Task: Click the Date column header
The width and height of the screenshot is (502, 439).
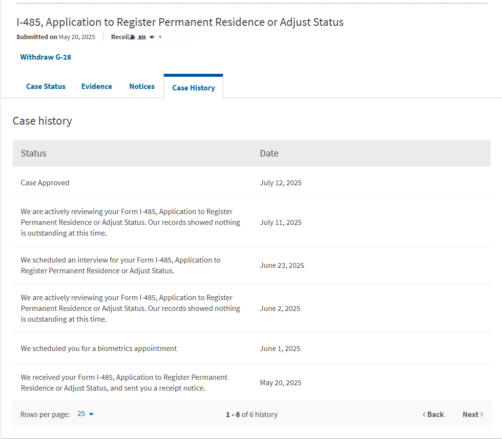Action: coord(269,154)
